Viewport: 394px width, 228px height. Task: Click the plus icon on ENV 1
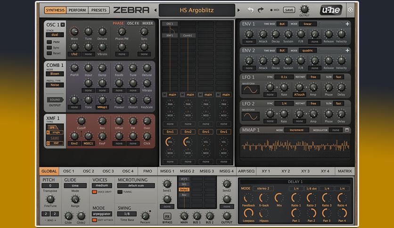click(x=347, y=24)
